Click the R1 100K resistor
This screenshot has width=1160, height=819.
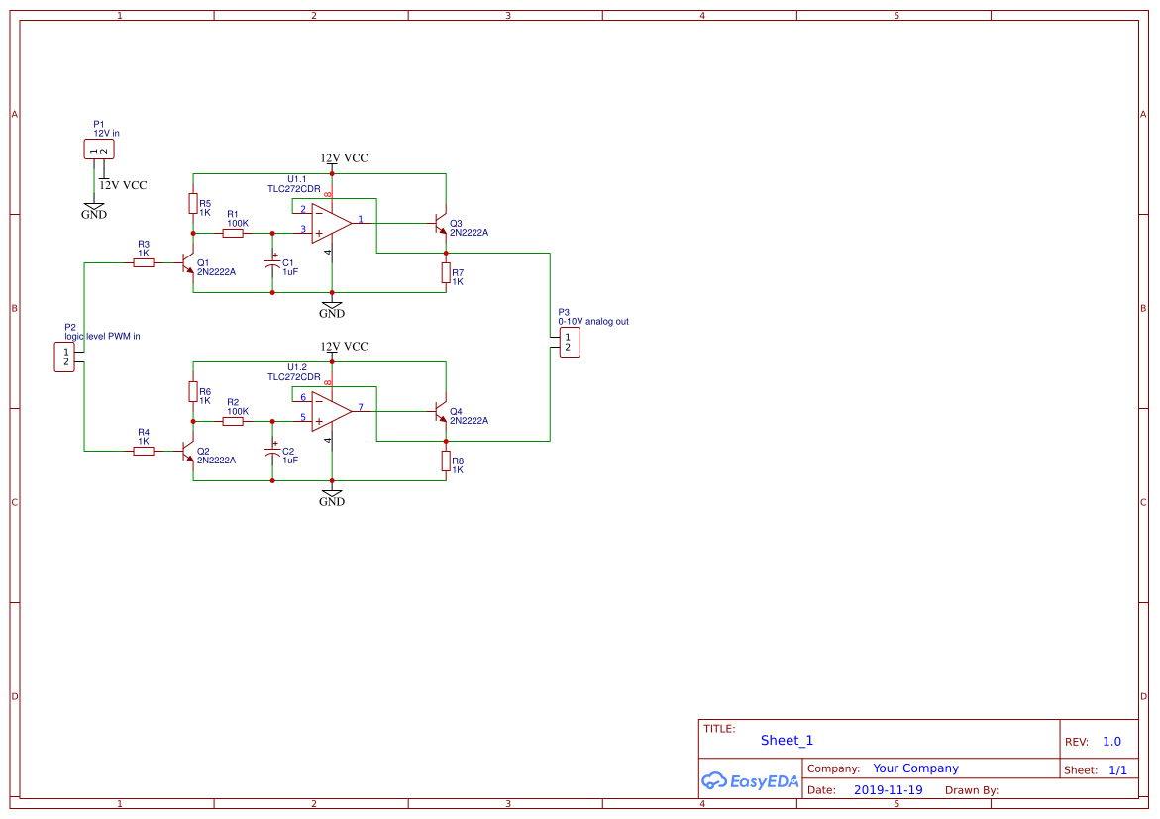(233, 234)
